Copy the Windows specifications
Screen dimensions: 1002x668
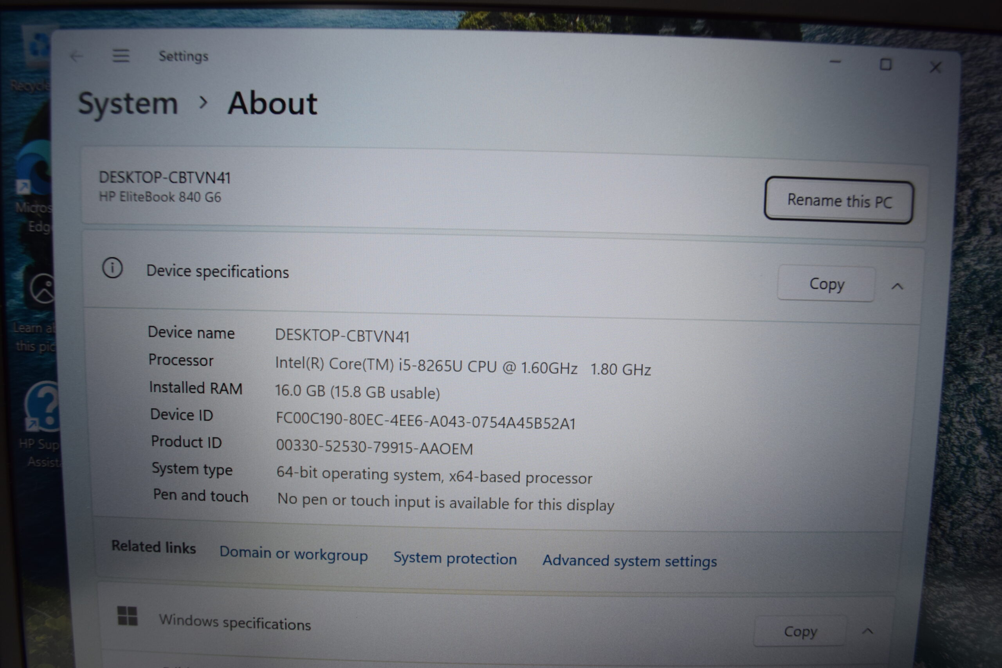pyautogui.click(x=800, y=631)
